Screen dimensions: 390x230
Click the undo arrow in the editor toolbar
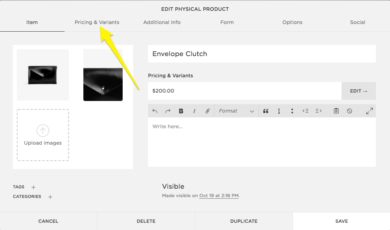click(x=155, y=111)
